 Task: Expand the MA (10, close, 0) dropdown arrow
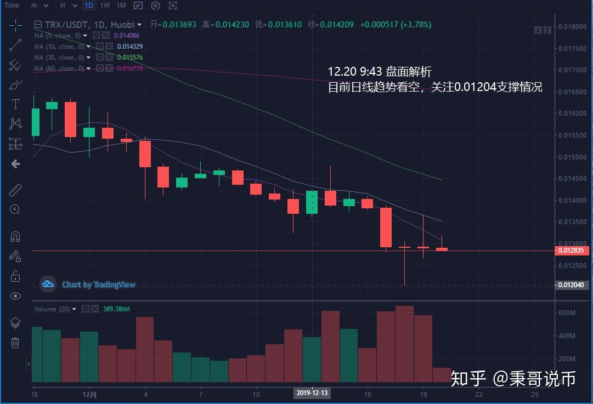88,47
